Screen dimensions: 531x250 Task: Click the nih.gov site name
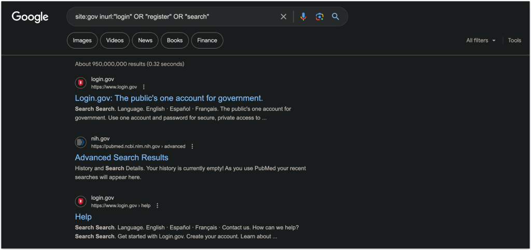[x=101, y=138]
